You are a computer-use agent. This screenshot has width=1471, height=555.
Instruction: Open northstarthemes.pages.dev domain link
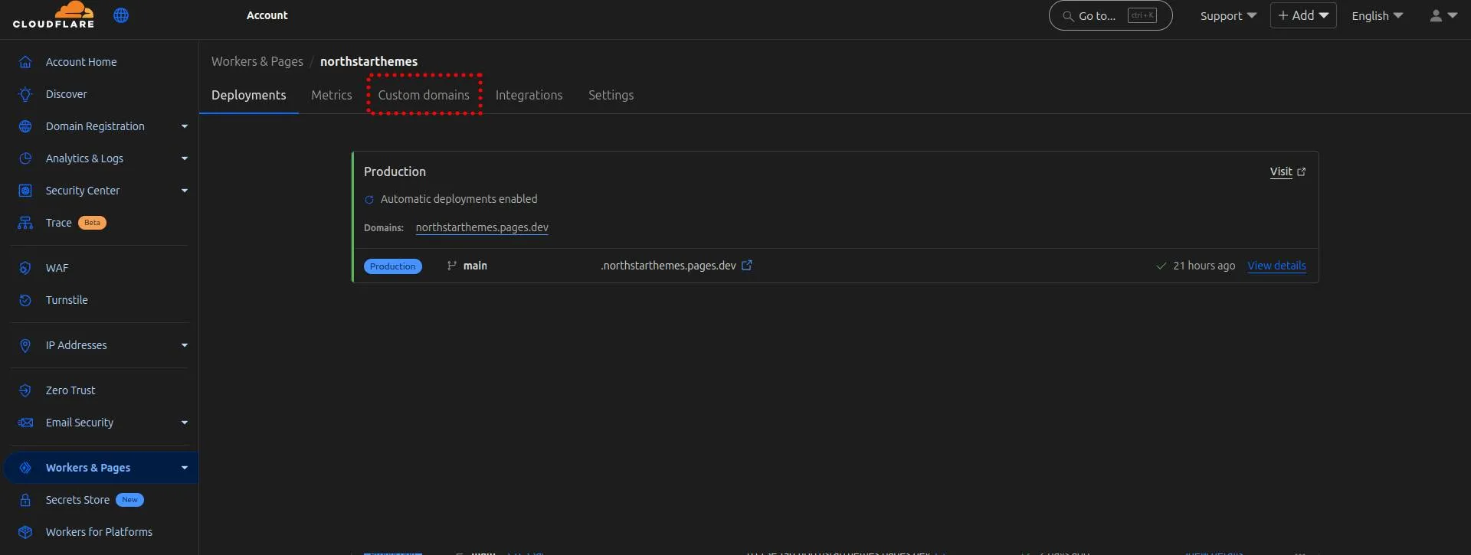pyautogui.click(x=482, y=227)
